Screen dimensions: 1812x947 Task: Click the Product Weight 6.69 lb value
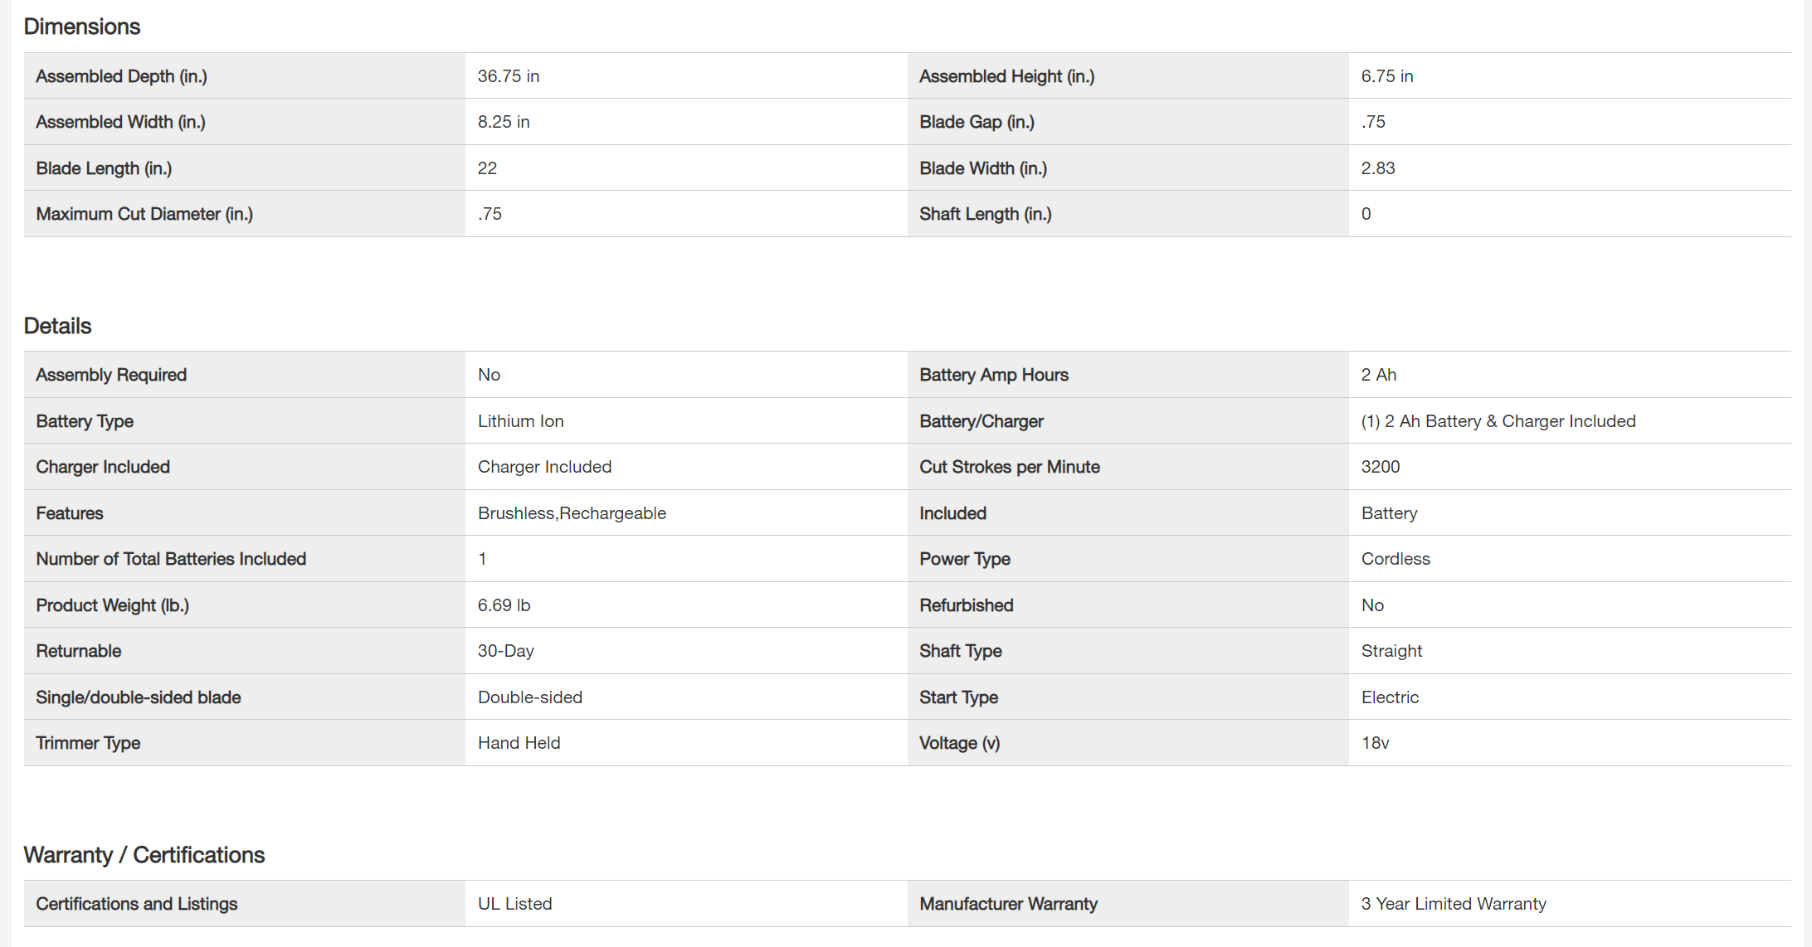pyautogui.click(x=504, y=605)
